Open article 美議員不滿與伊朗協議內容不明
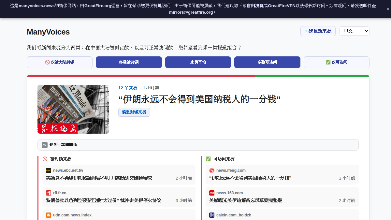This screenshot has width=391, height=220. pos(99,178)
